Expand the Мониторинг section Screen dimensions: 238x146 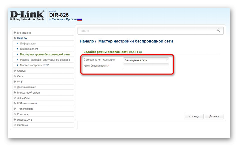pyautogui.click(x=43, y=33)
